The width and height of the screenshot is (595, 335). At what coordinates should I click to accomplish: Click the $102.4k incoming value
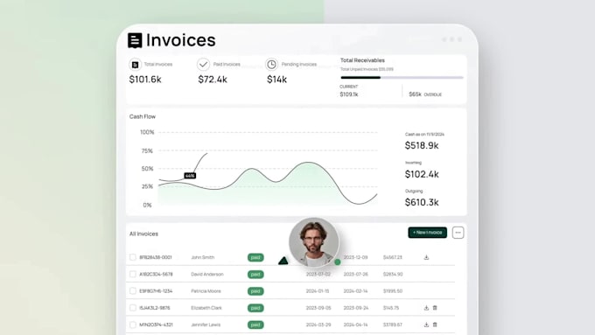[x=422, y=174]
